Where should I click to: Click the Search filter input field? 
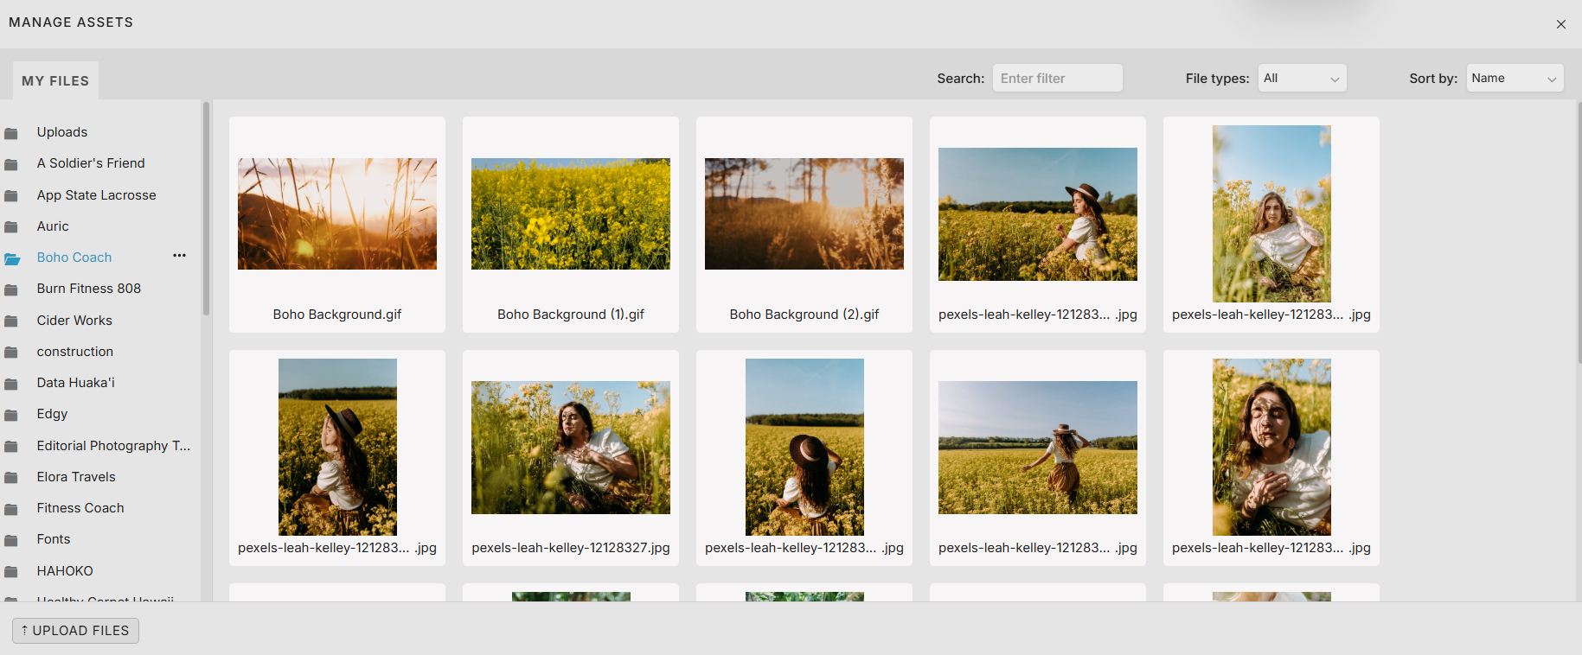click(1057, 79)
